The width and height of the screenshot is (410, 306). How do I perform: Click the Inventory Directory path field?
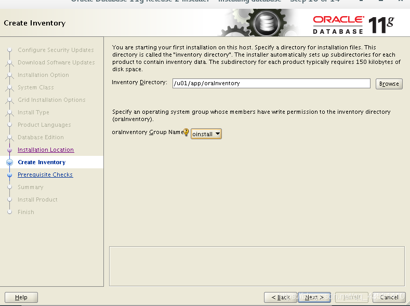(x=271, y=83)
